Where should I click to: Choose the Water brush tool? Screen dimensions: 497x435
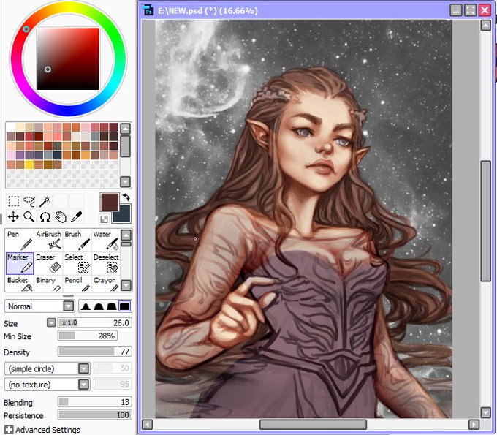click(106, 240)
